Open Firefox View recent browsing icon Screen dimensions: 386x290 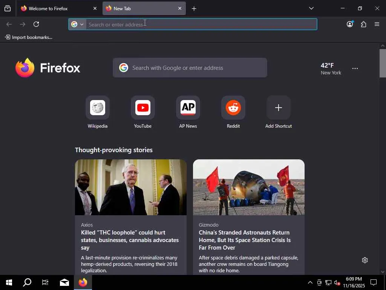(x=8, y=9)
